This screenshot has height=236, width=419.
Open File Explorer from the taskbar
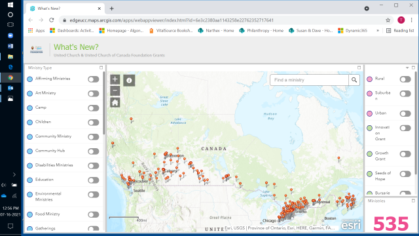pyautogui.click(x=10, y=56)
